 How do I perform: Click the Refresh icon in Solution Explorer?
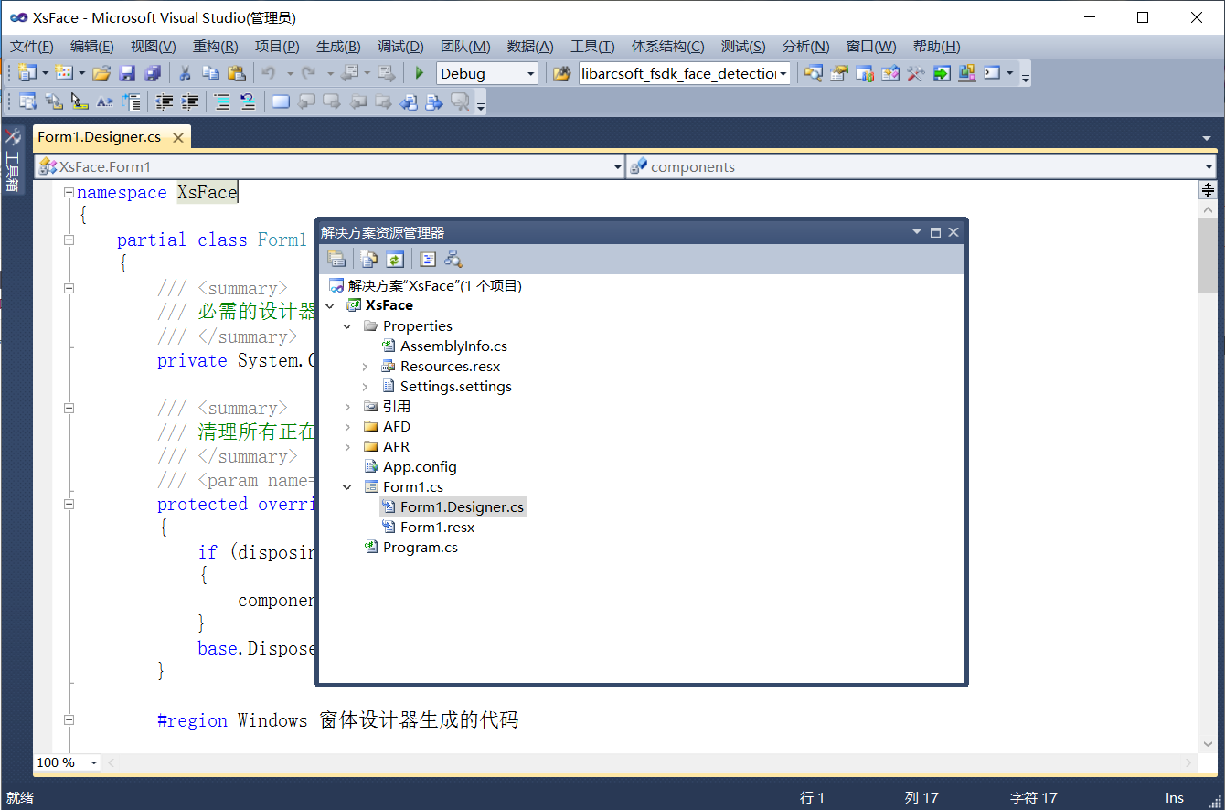395,259
